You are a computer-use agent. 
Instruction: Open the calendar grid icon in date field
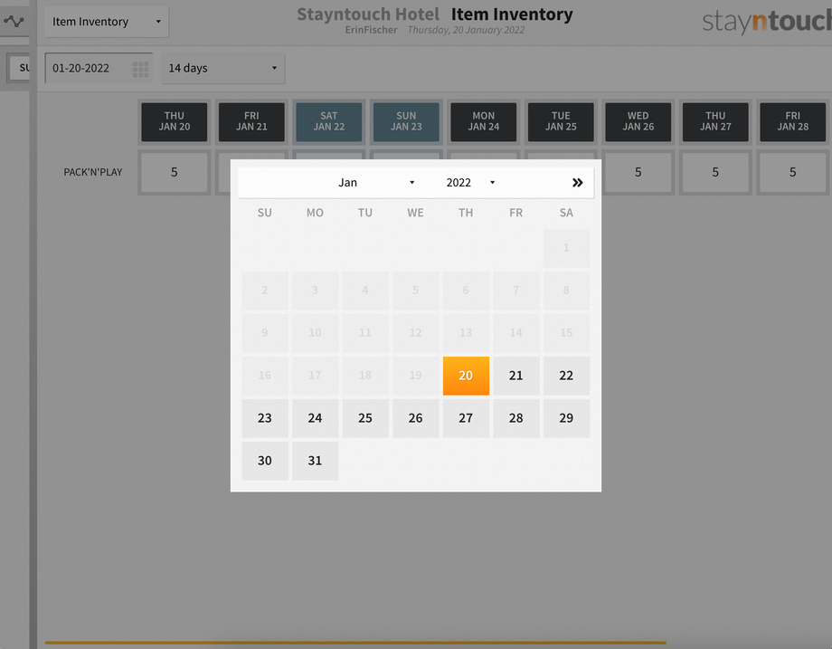tap(140, 69)
